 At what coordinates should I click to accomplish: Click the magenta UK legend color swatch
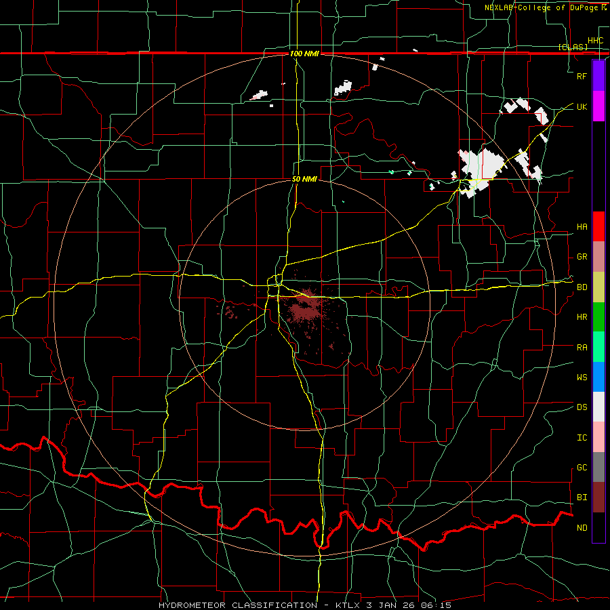coord(598,106)
